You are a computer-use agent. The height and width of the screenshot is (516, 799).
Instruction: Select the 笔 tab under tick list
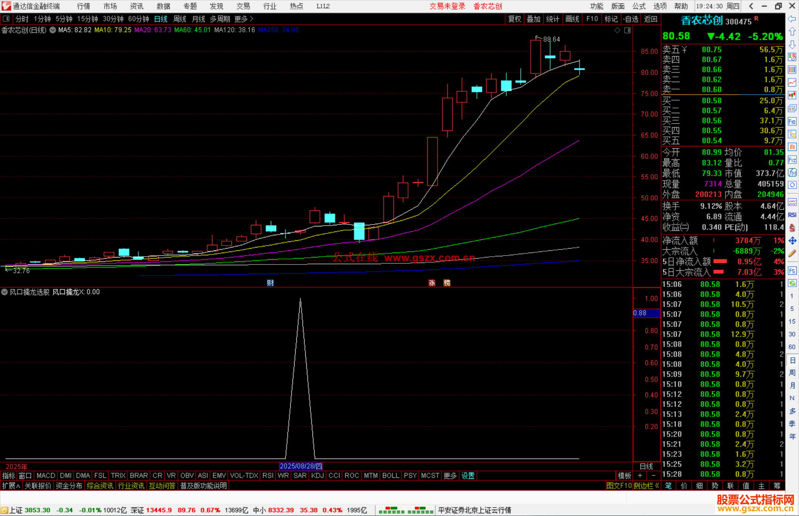[668, 486]
